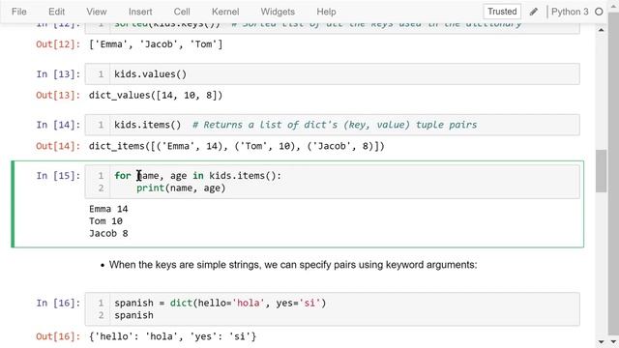
Task: Click inside the kids.values() code cell
Action: (332, 74)
